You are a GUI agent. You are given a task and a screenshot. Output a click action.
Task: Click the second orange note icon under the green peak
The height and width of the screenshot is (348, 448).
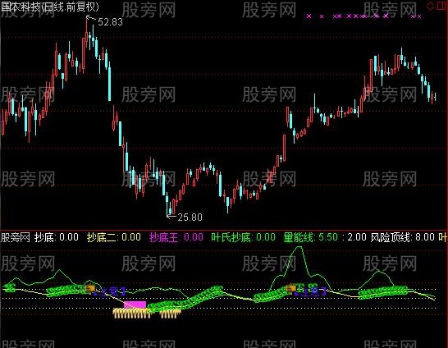coord(291,289)
